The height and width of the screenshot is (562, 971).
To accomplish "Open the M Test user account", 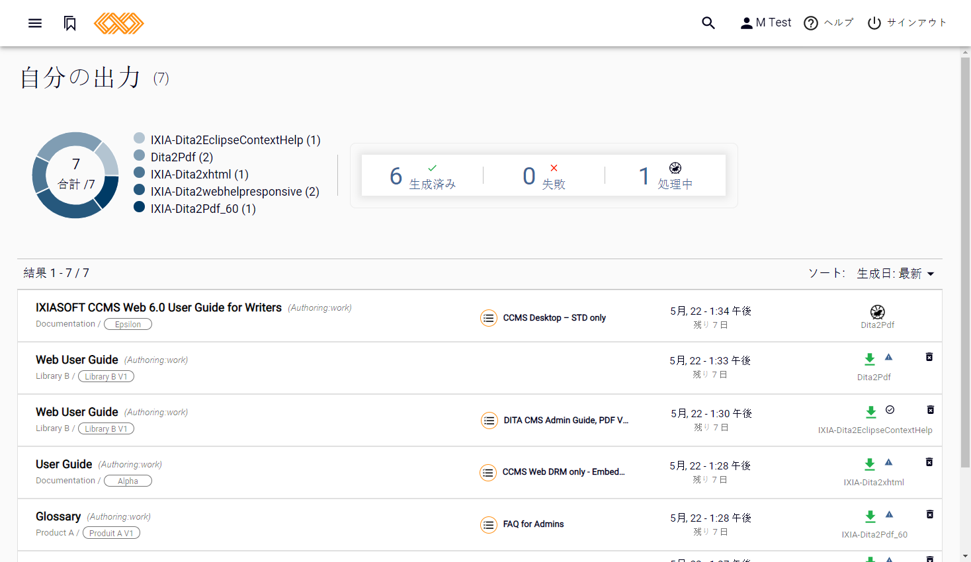I will tap(765, 23).
